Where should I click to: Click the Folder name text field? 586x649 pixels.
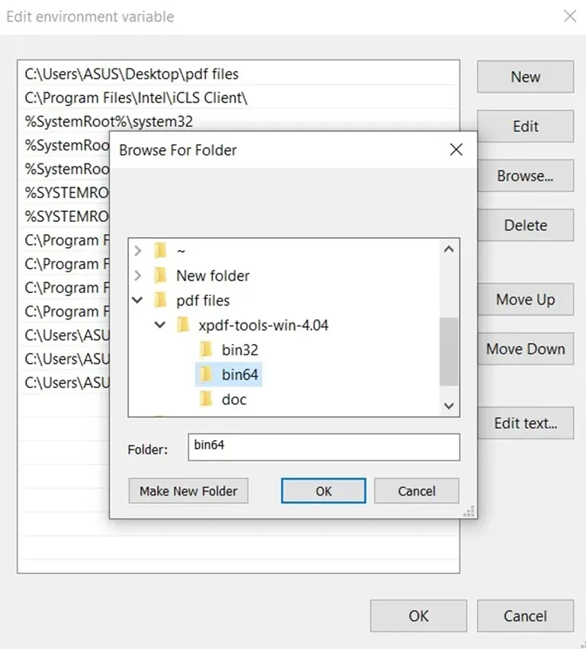pyautogui.click(x=324, y=447)
